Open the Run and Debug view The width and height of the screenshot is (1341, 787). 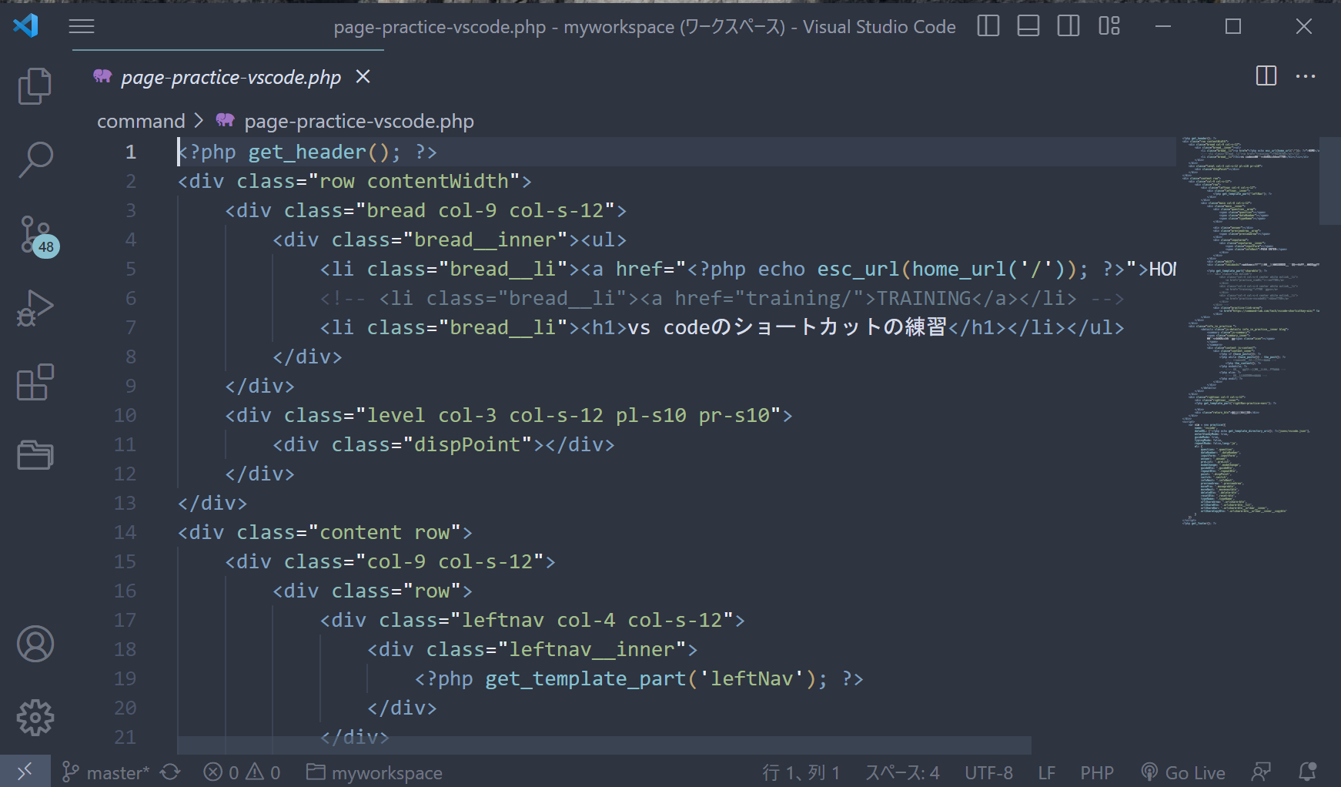pyautogui.click(x=35, y=309)
